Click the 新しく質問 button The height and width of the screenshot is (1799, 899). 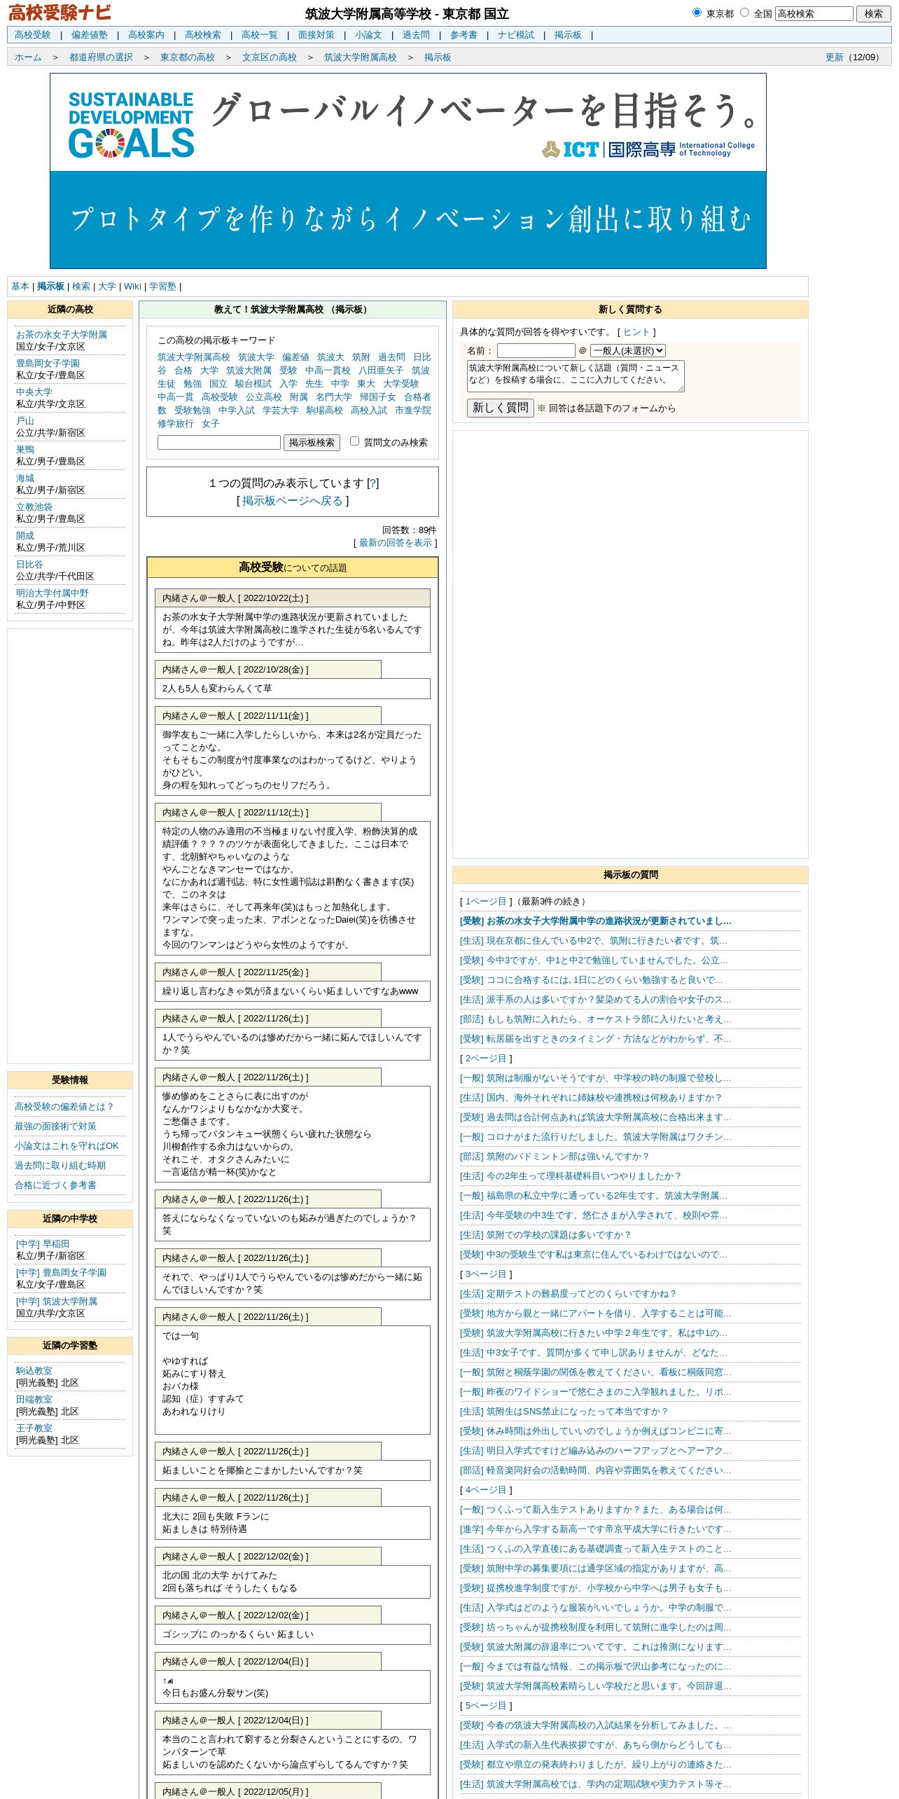(501, 408)
